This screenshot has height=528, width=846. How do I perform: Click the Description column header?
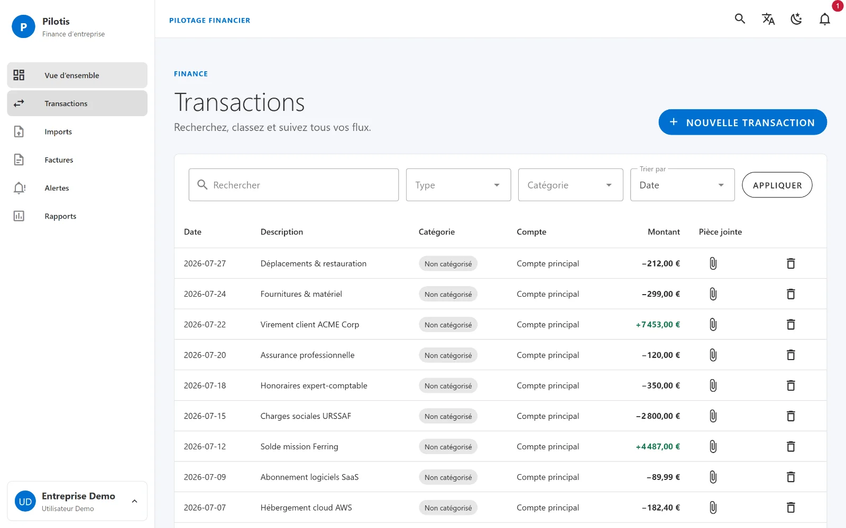[x=282, y=232]
